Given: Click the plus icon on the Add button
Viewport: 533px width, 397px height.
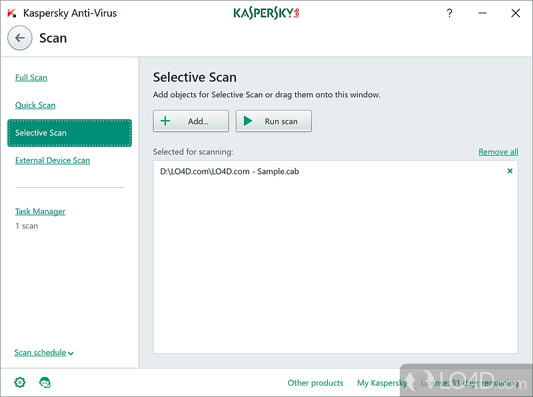Looking at the screenshot, I should coord(165,121).
